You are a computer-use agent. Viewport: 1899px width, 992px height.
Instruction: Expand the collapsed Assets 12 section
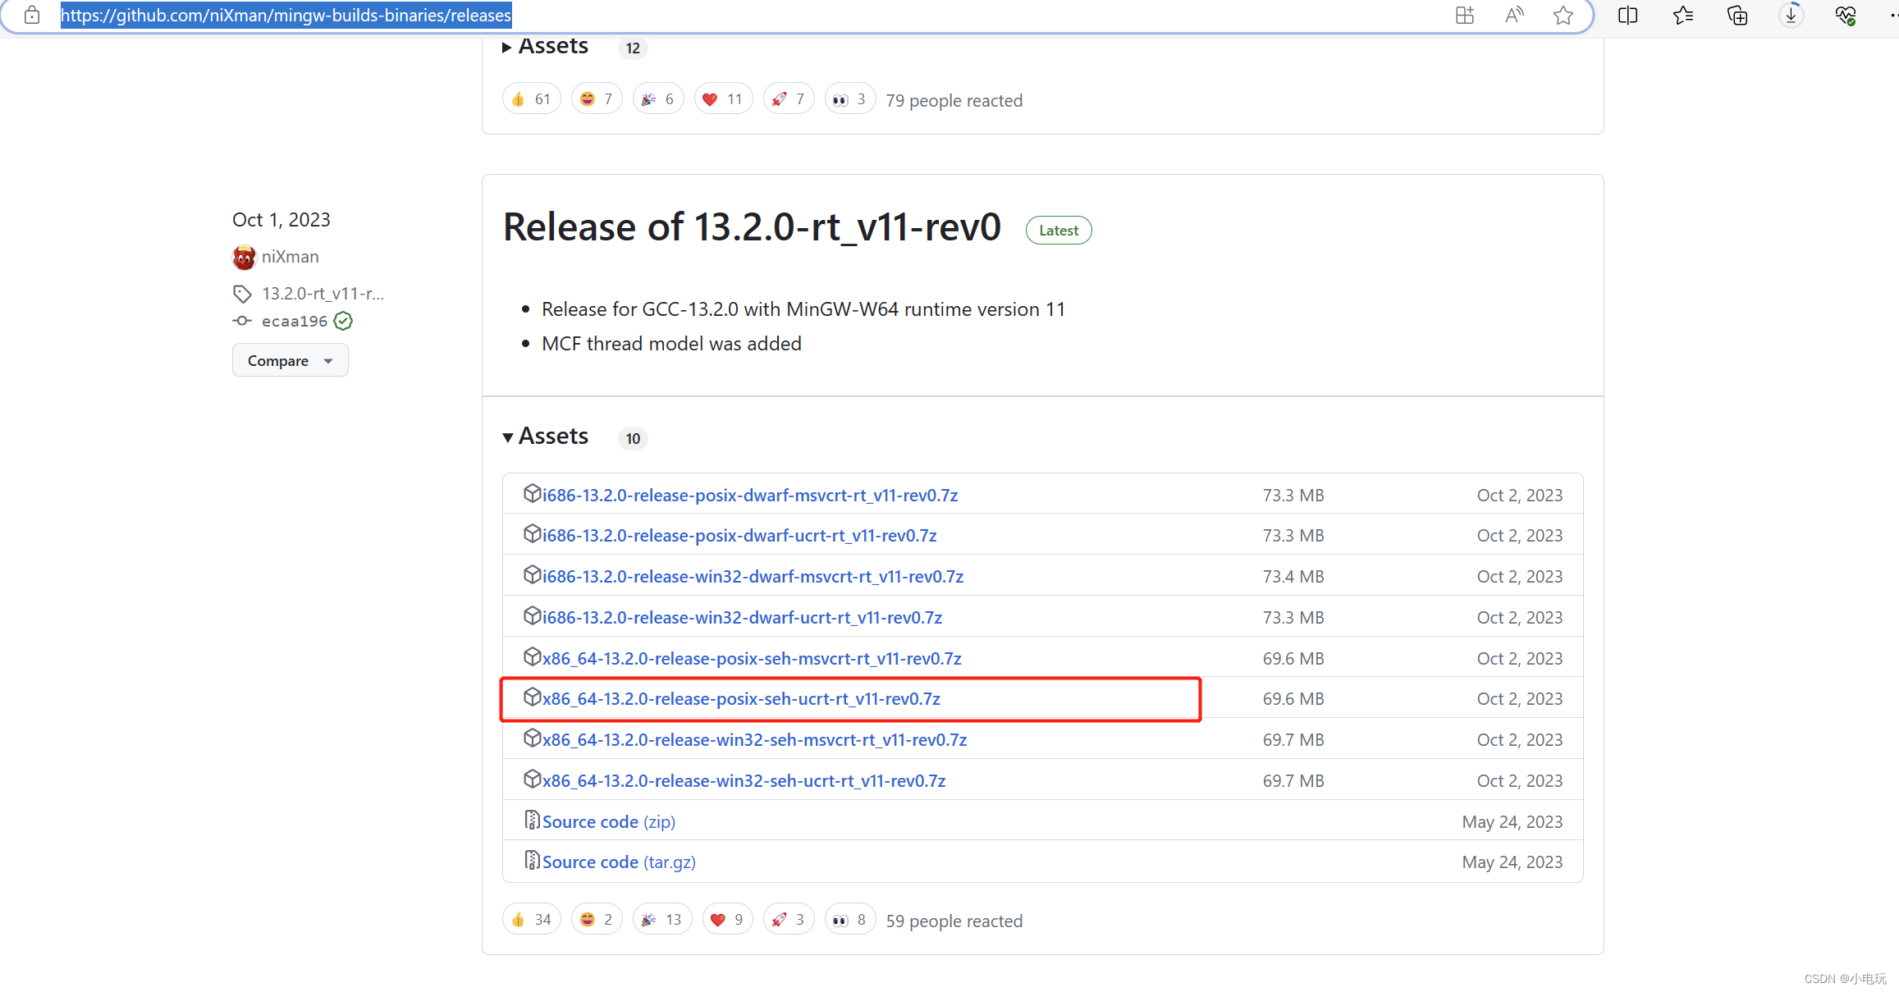pos(545,47)
